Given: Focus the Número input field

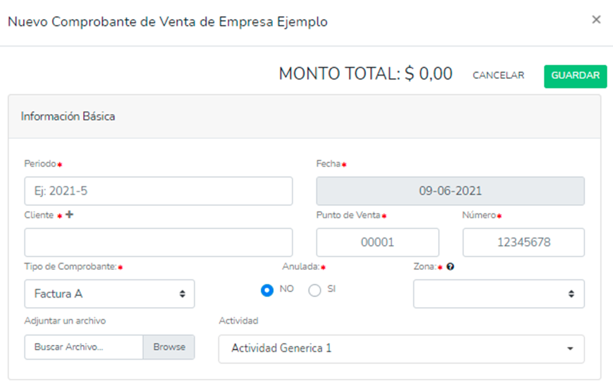Looking at the screenshot, I should tap(523, 242).
